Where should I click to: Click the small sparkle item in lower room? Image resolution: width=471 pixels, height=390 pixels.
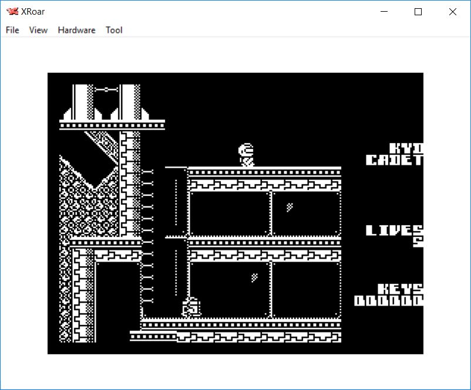(254, 277)
